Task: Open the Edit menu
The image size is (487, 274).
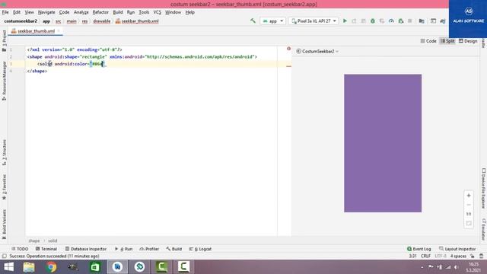Action: pyautogui.click(x=17, y=12)
